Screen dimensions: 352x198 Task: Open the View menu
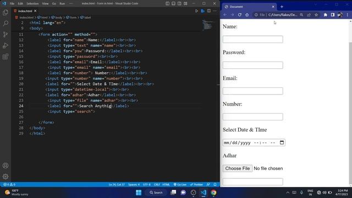(45, 4)
